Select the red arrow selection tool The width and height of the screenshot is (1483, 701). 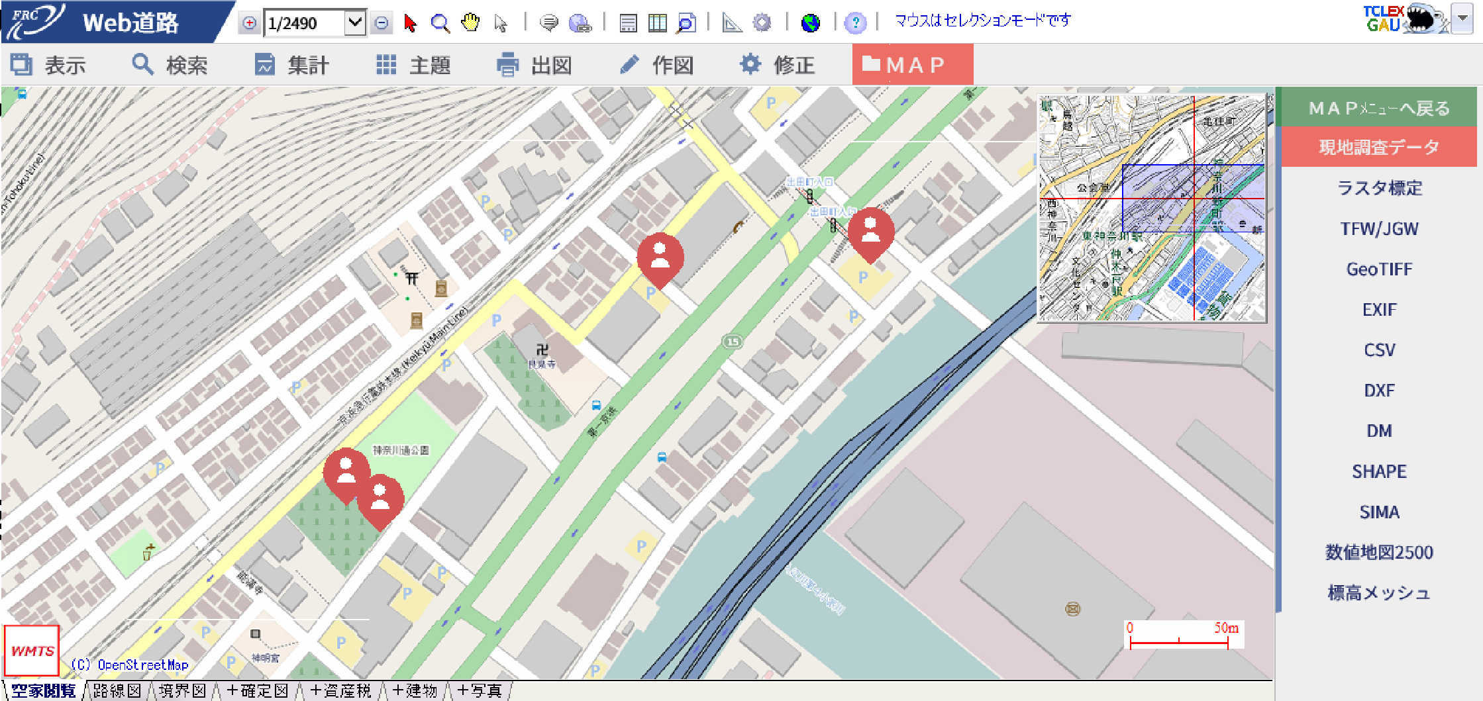coord(410,23)
